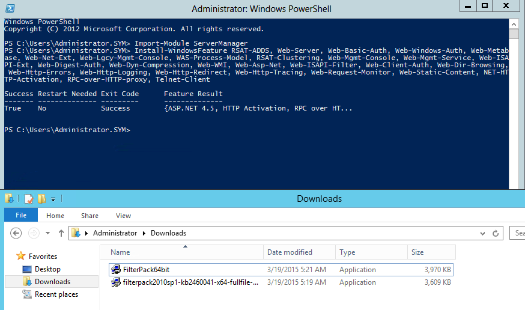
Task: Switch to the Share ribbon tab
Action: coord(90,216)
